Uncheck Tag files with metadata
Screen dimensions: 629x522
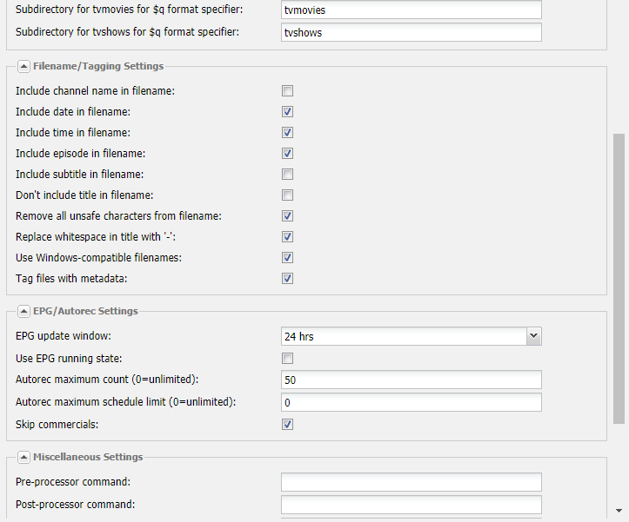pos(287,279)
